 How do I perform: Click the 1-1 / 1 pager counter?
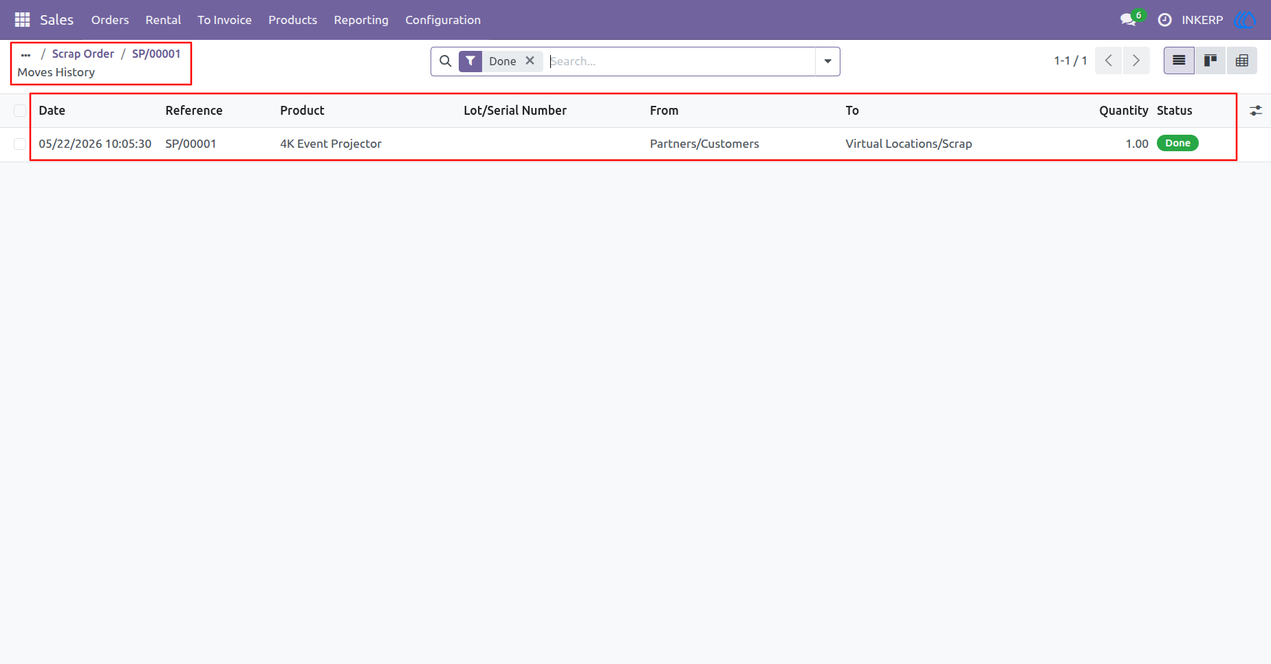point(1070,60)
